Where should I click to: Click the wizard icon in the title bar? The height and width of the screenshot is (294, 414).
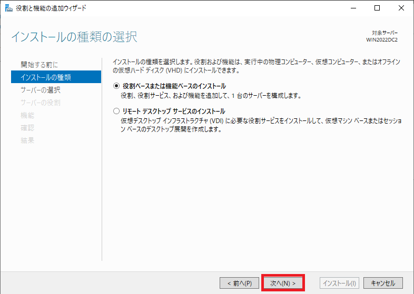[9, 8]
